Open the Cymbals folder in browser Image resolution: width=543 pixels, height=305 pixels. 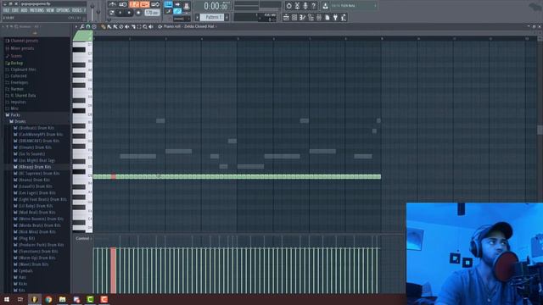25,271
